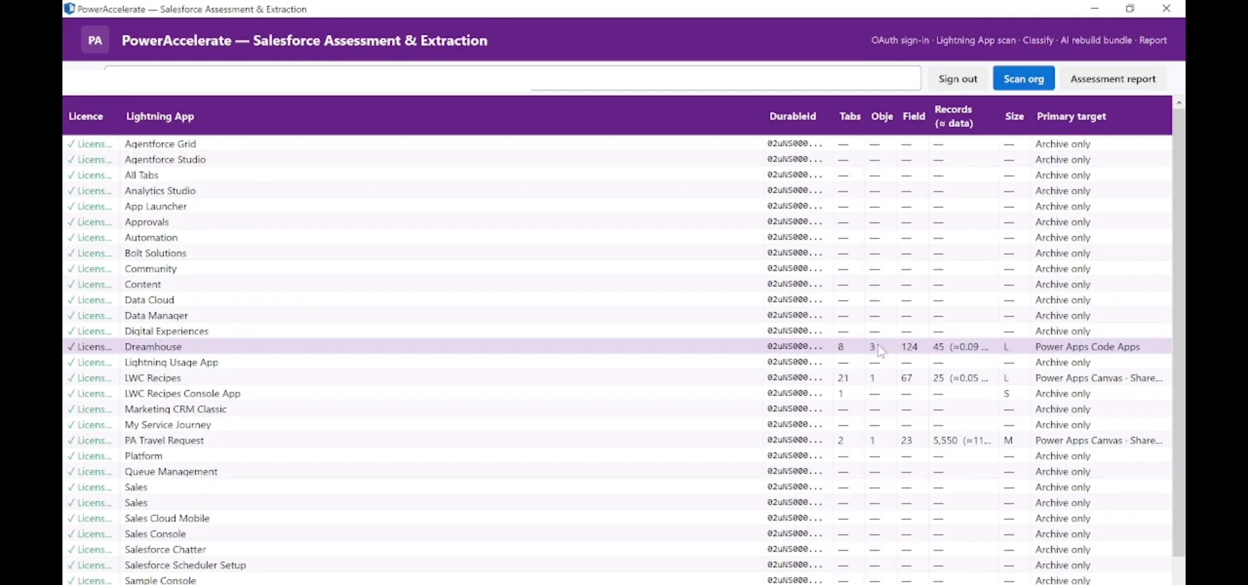This screenshot has height=585, width=1248.
Task: Click the 124 field count cell
Action: [x=909, y=346]
